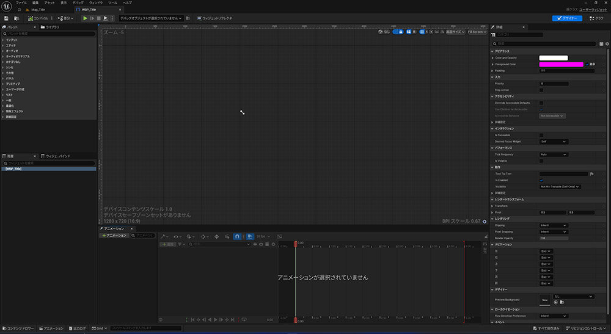Open the debug object selection dropdown
The width and height of the screenshot is (611, 334).
[151, 18]
